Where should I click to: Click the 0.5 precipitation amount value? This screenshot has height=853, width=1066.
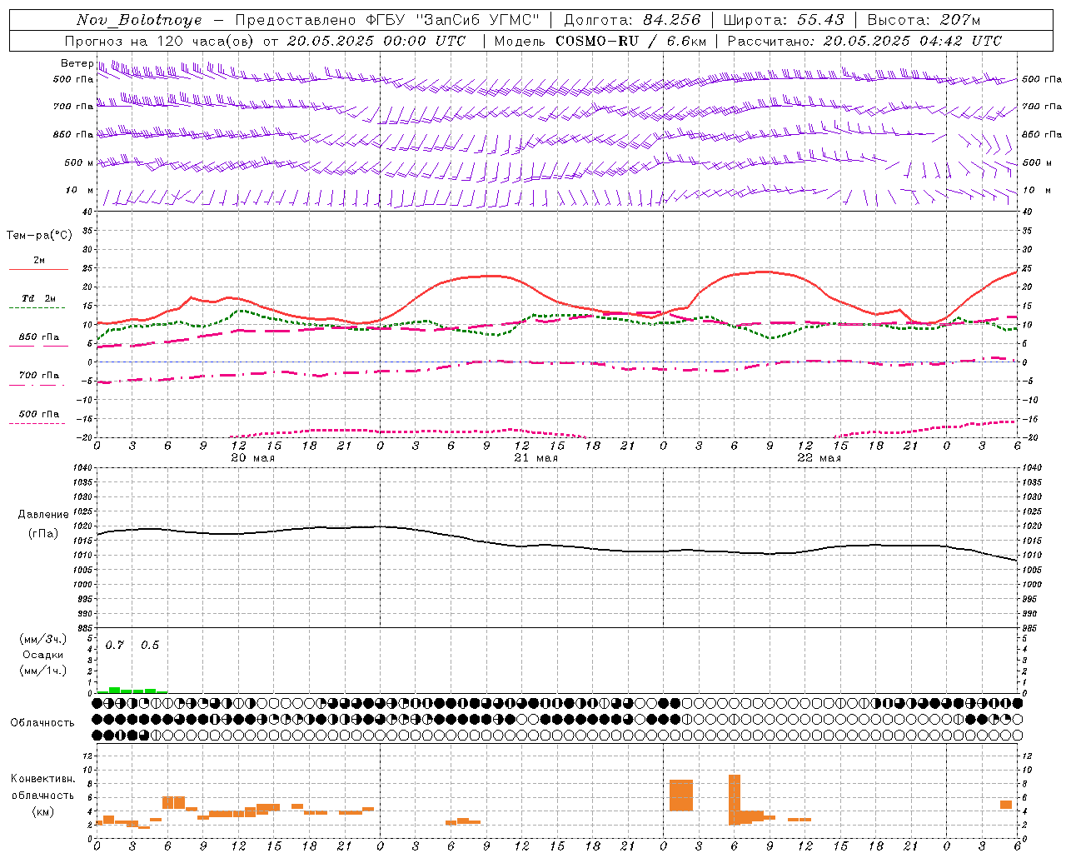click(150, 645)
